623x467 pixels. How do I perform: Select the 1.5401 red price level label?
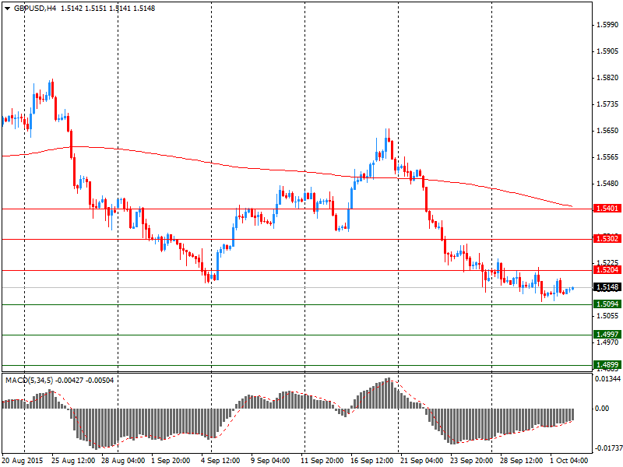607,209
